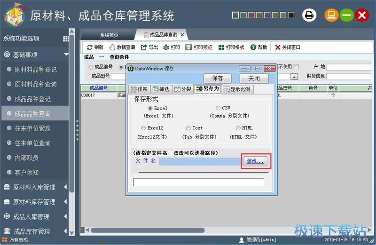This screenshot has height=245, width=376.
Task: Click the horizontal scrollbar thumb of the grid
Action: [148, 230]
